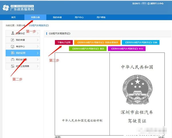Go to the 首页 navigation tab
Screen dimensions: 172x138
(x=13, y=17)
